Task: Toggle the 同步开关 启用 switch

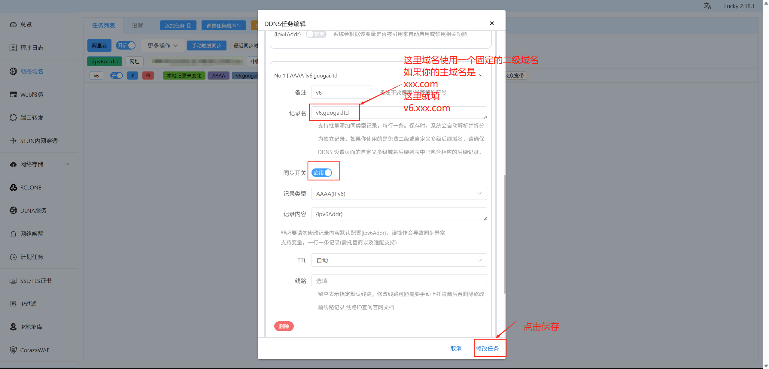Action: tap(322, 173)
